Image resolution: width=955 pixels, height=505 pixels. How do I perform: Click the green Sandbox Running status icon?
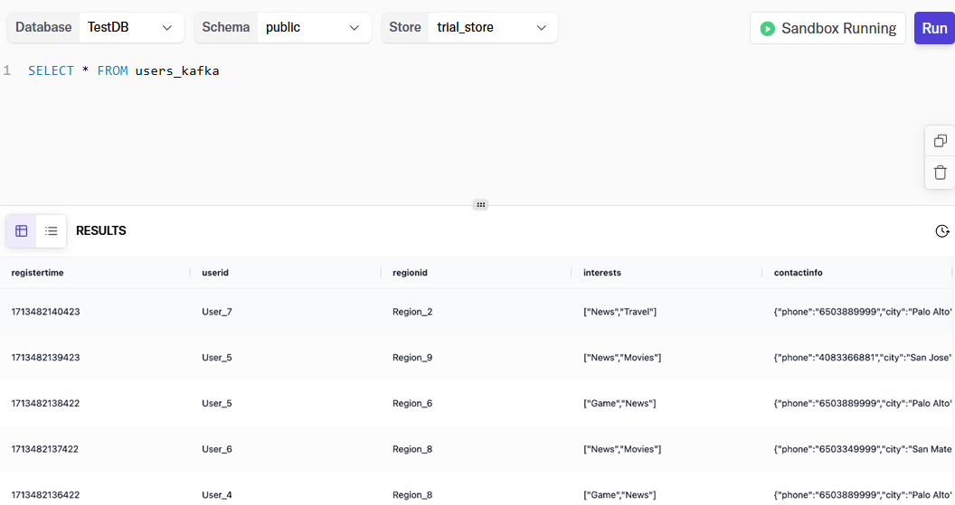(x=768, y=29)
